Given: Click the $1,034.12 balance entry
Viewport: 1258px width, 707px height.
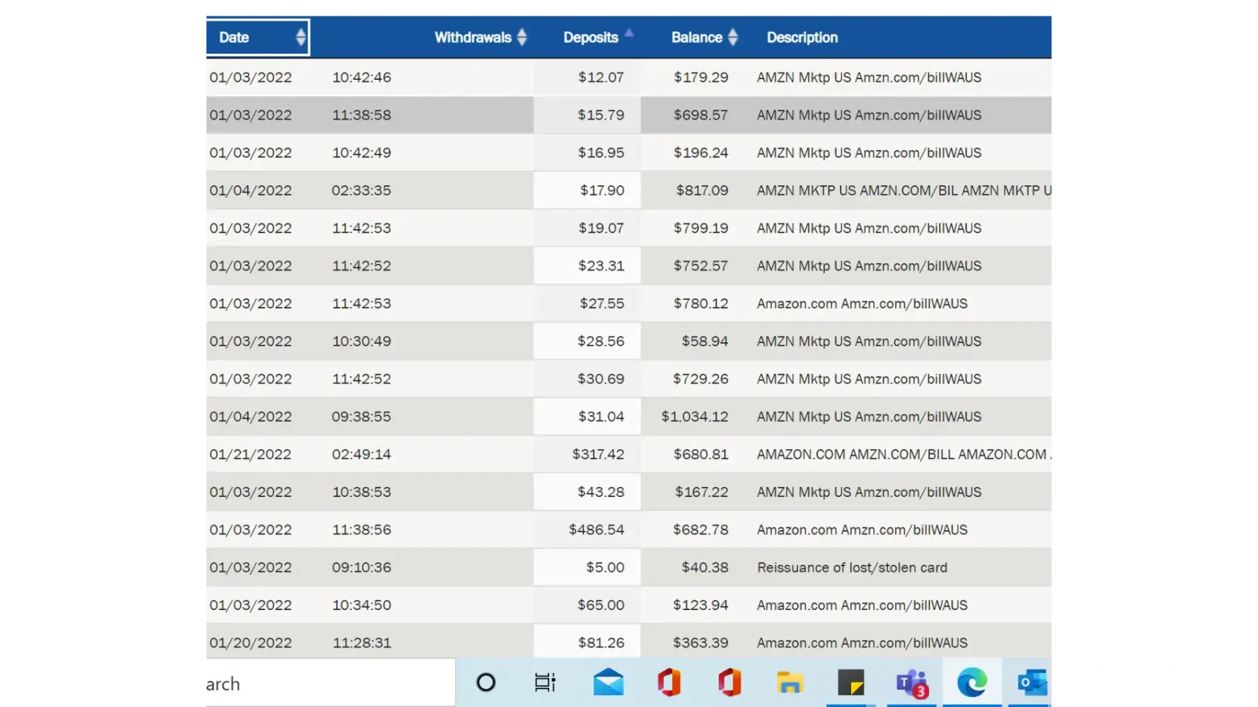Looking at the screenshot, I should [694, 417].
